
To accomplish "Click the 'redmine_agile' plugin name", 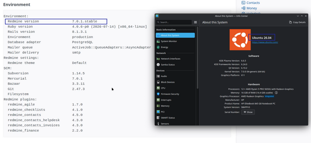I will pyautogui.click(x=21, y=105).
